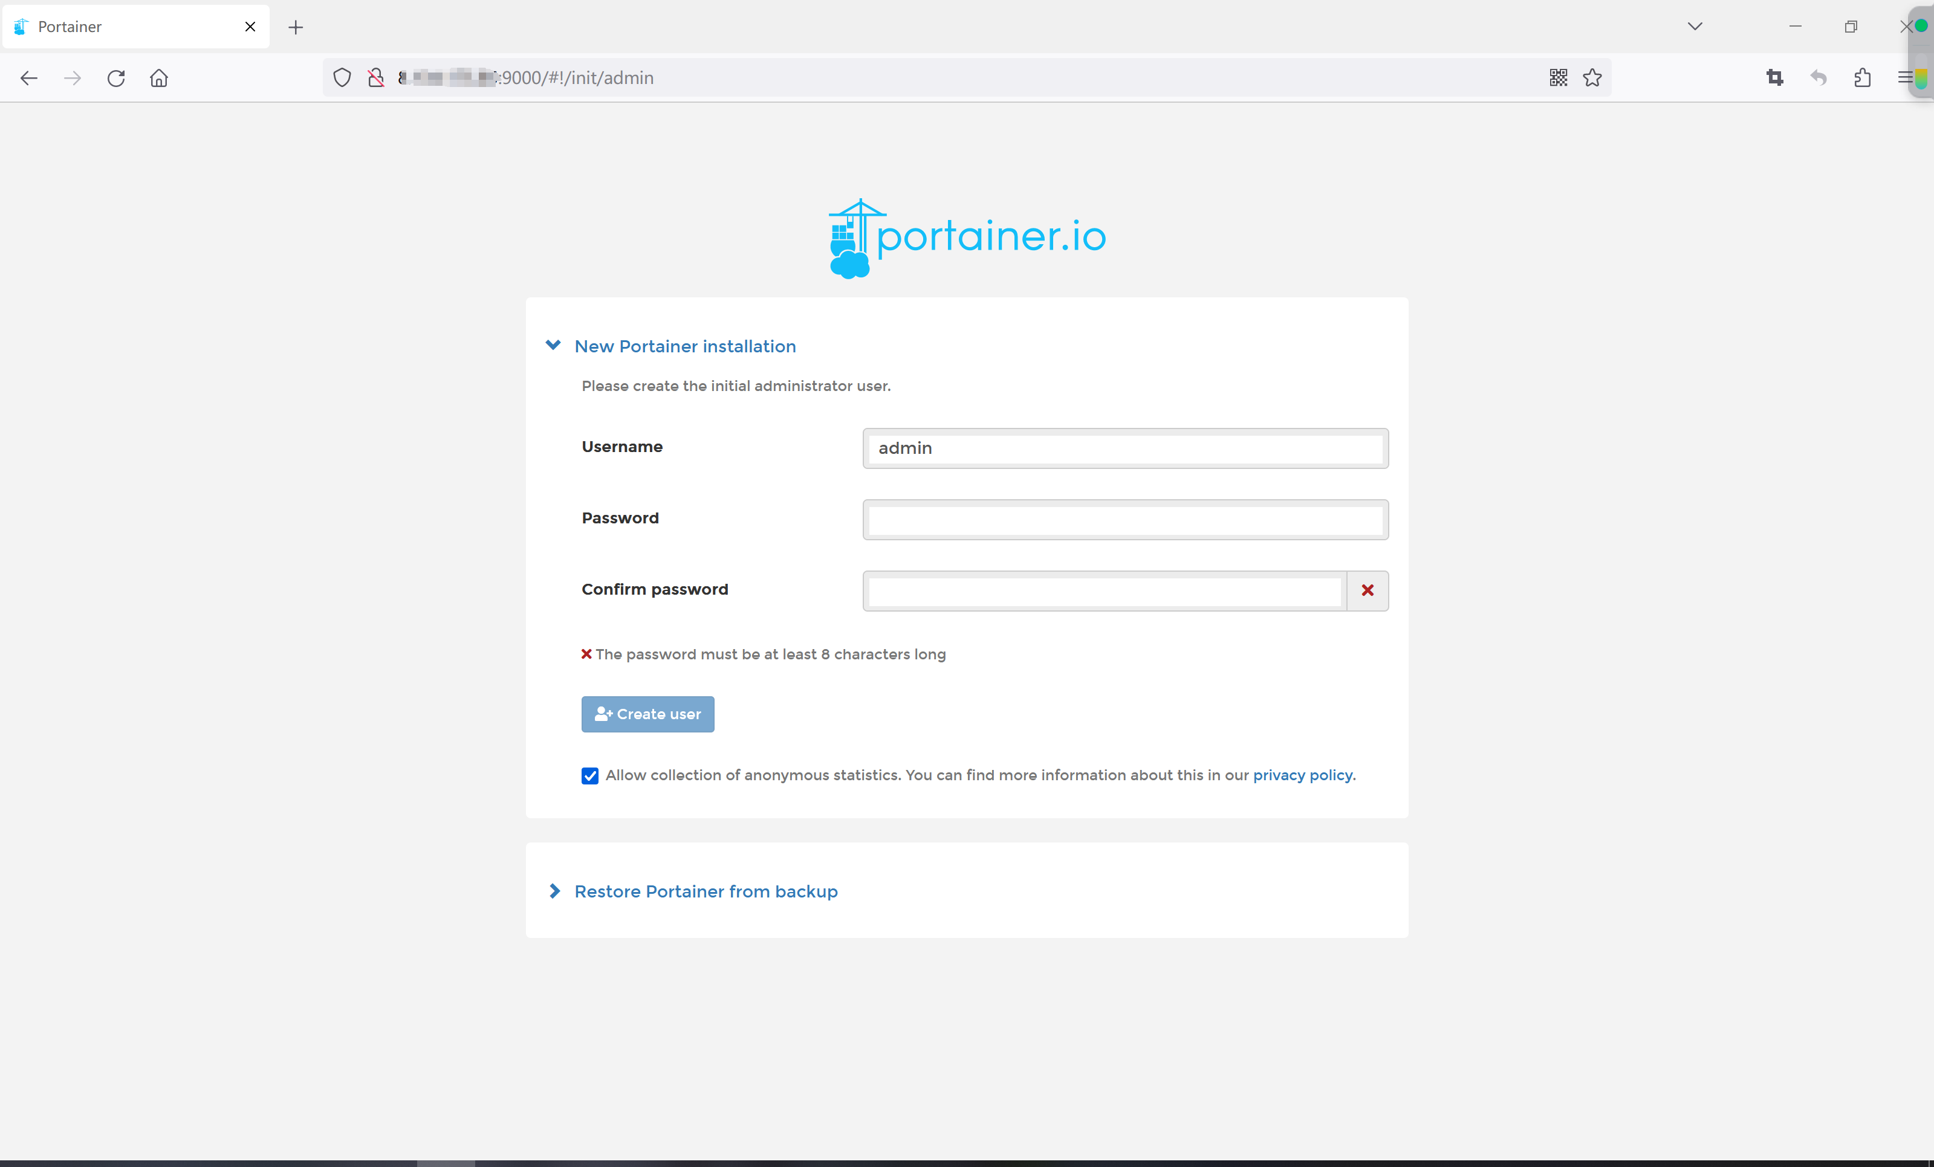Click the privacy policy link

1303,775
